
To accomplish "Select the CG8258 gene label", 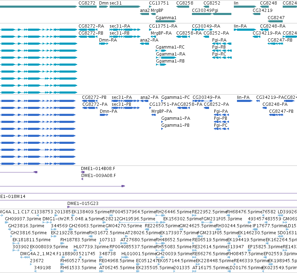I will 185,3.
